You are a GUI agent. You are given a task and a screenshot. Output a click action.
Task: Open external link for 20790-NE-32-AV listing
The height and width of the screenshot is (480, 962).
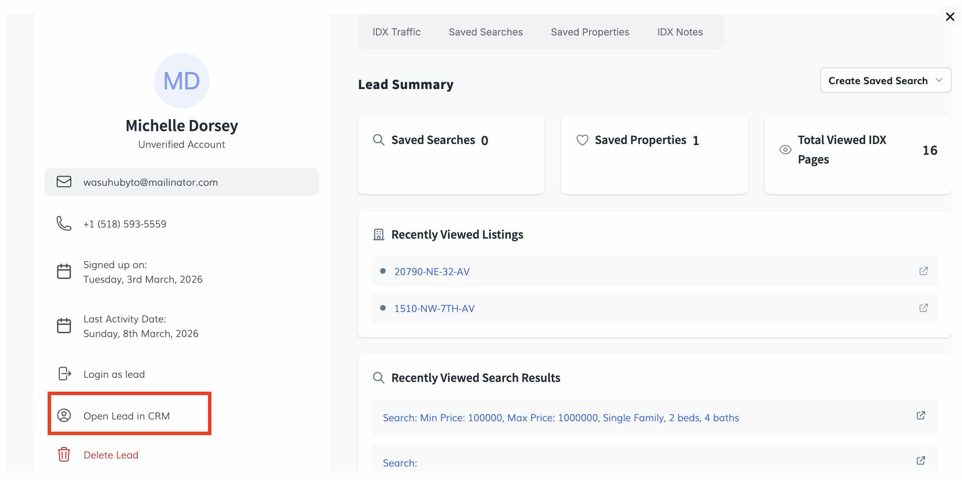tap(923, 271)
